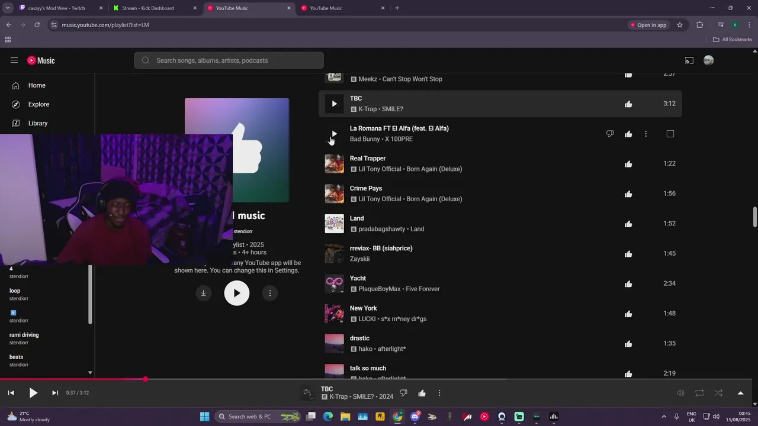
Task: Open La Romana row action menu
Action: pos(646,134)
